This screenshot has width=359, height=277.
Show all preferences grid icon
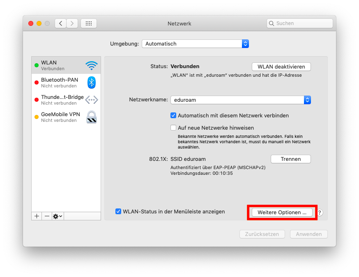(x=89, y=23)
